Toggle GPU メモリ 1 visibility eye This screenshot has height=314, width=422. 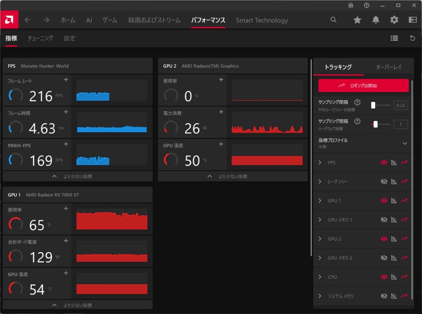click(384, 220)
